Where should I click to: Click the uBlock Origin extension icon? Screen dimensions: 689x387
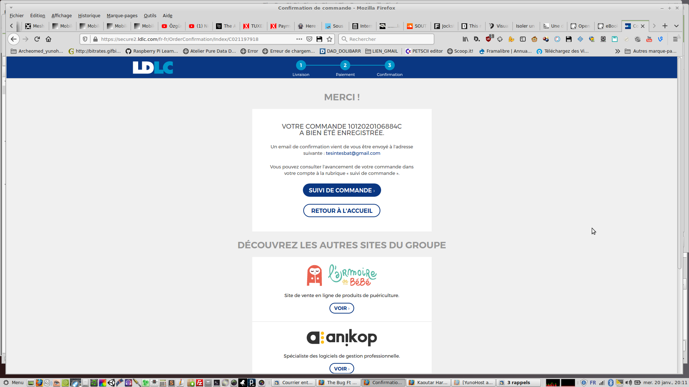point(489,39)
